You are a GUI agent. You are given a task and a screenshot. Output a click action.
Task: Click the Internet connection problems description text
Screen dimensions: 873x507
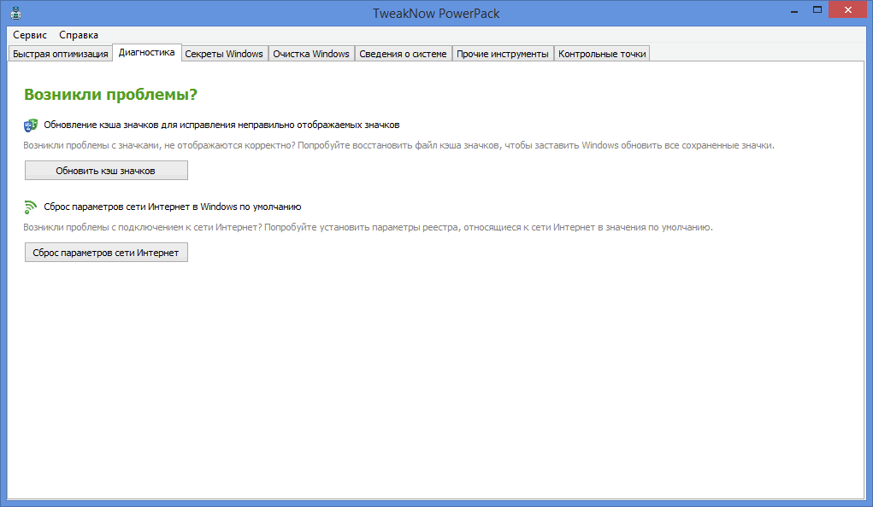368,227
